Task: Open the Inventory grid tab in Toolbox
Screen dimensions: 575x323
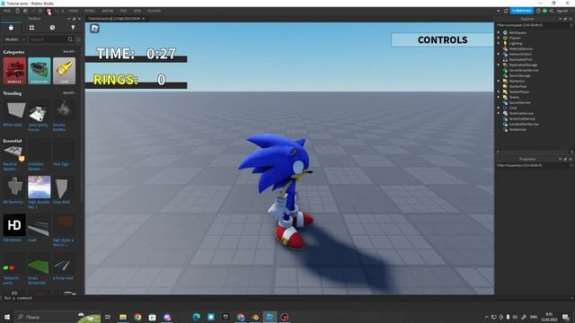Action: pos(31,28)
